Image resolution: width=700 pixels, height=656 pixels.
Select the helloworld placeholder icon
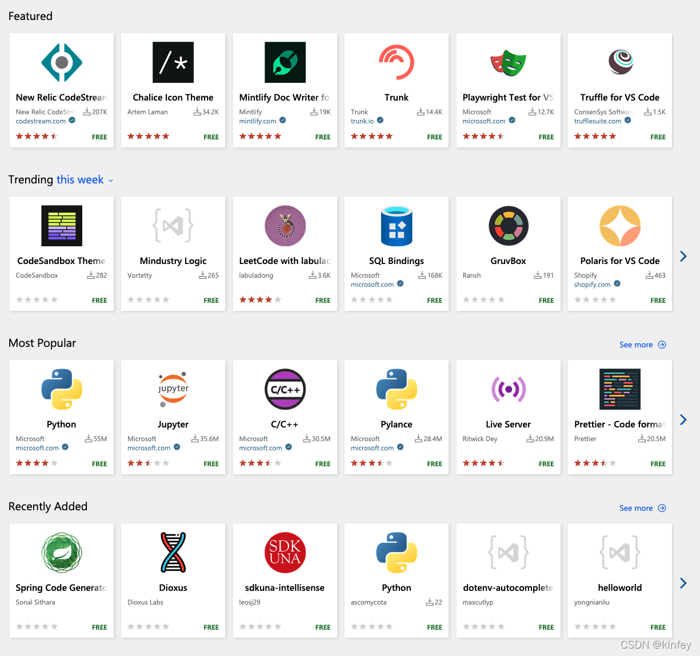click(620, 553)
